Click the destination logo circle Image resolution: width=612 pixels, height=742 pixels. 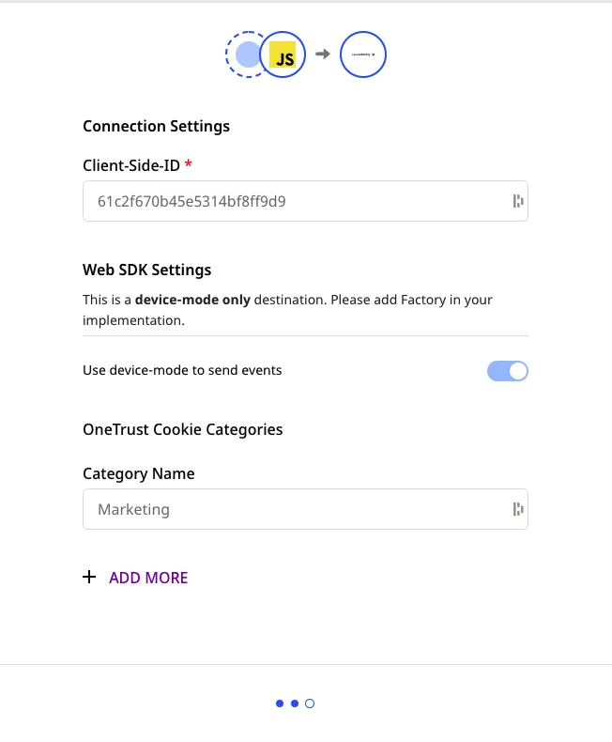coord(363,55)
